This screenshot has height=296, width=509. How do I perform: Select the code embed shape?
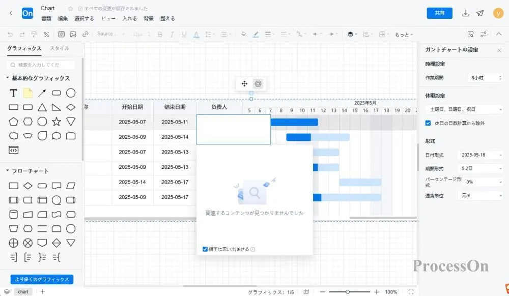click(13, 150)
